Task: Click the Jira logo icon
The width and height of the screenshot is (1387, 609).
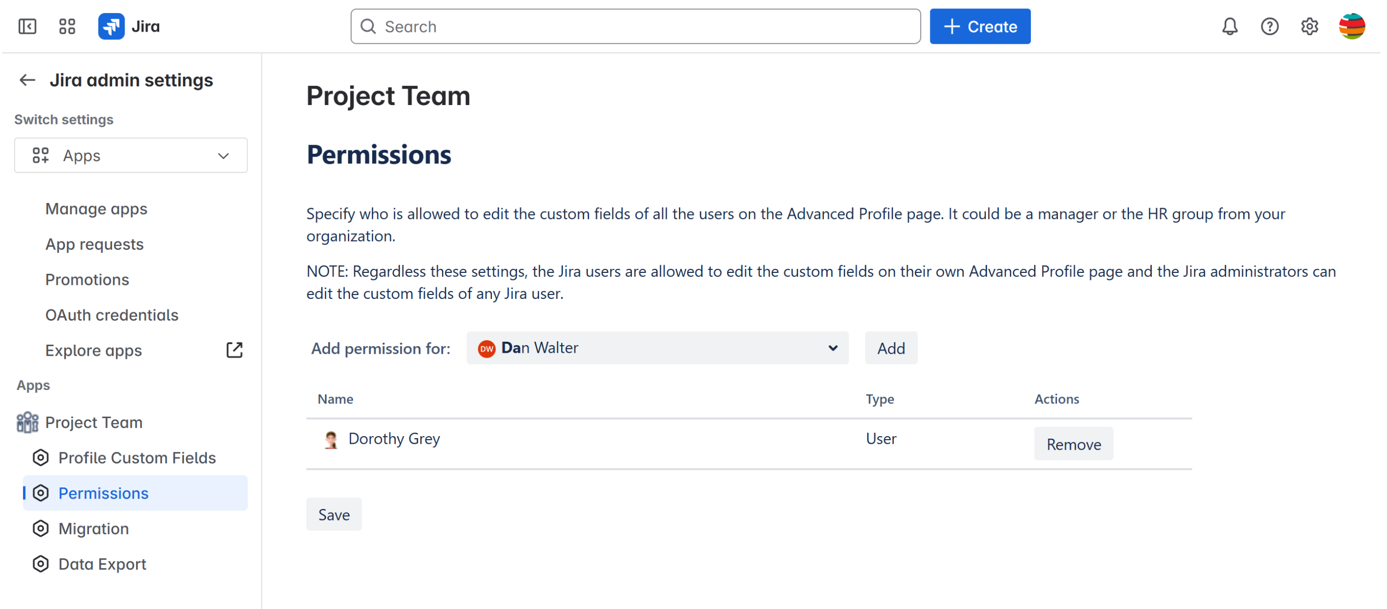Action: [112, 27]
